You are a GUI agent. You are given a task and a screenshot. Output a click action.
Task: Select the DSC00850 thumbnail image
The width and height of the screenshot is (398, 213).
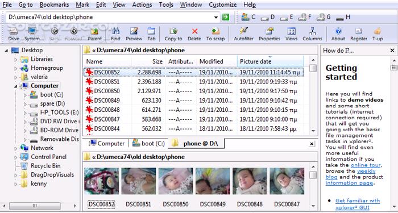tap(176, 181)
